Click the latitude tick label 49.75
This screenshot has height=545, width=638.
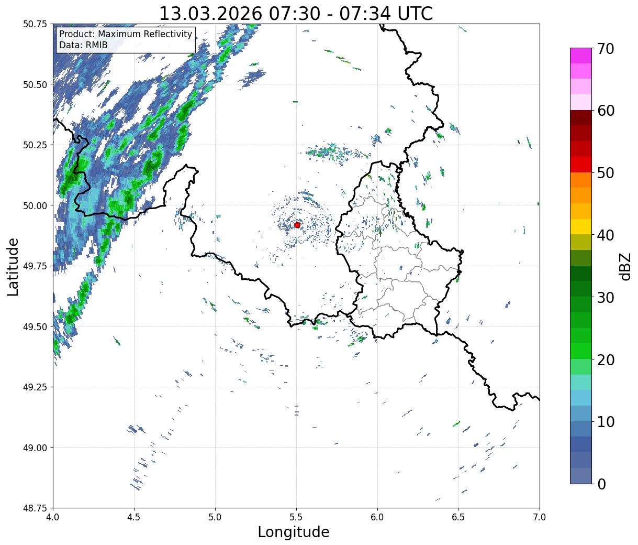35,266
